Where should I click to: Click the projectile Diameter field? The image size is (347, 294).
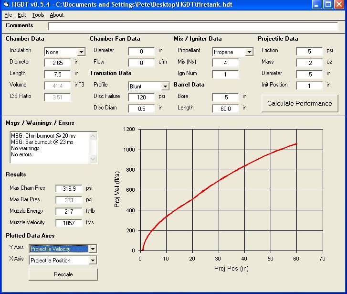point(309,74)
